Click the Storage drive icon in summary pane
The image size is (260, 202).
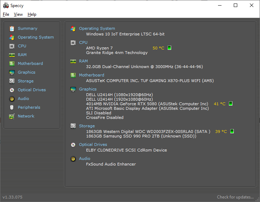pos(73,126)
